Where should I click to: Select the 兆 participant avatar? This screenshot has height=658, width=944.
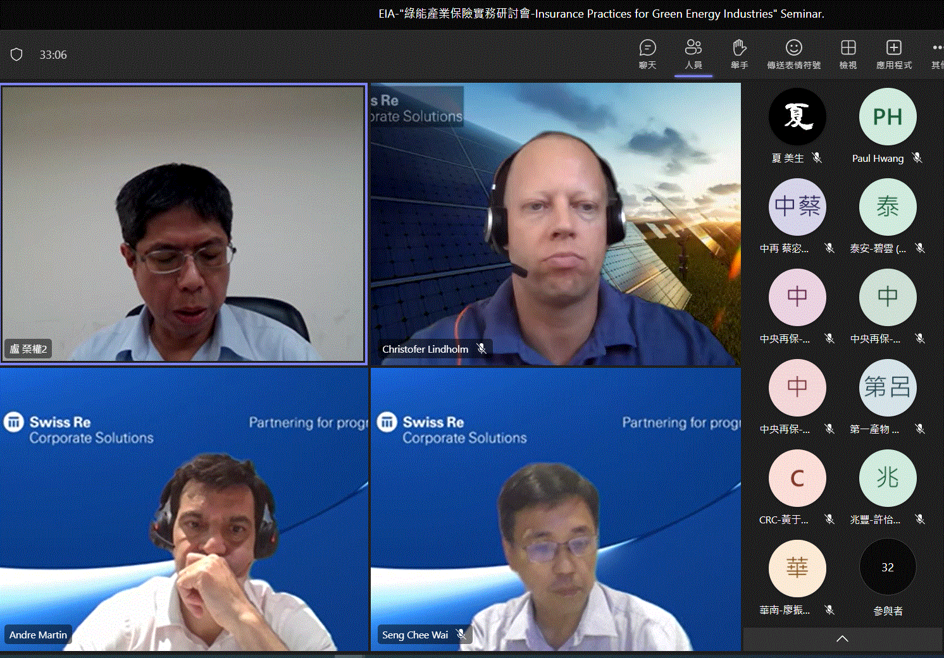(x=888, y=478)
